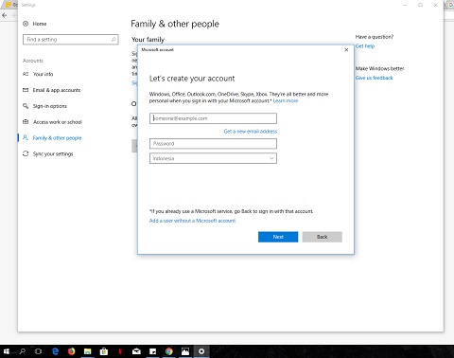
Task: Click the Get help link
Action: tap(365, 46)
